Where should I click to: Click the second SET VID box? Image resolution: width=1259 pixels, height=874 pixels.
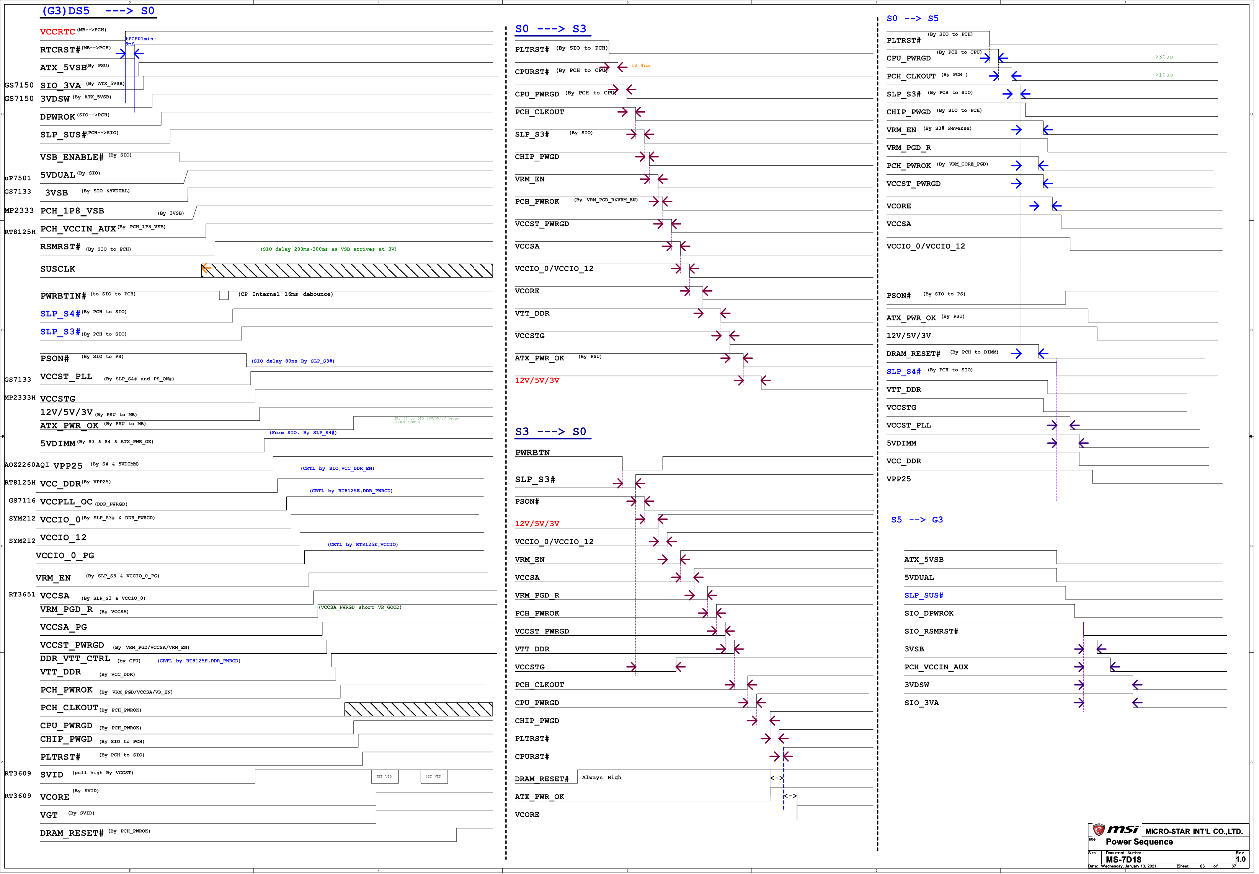(x=434, y=776)
